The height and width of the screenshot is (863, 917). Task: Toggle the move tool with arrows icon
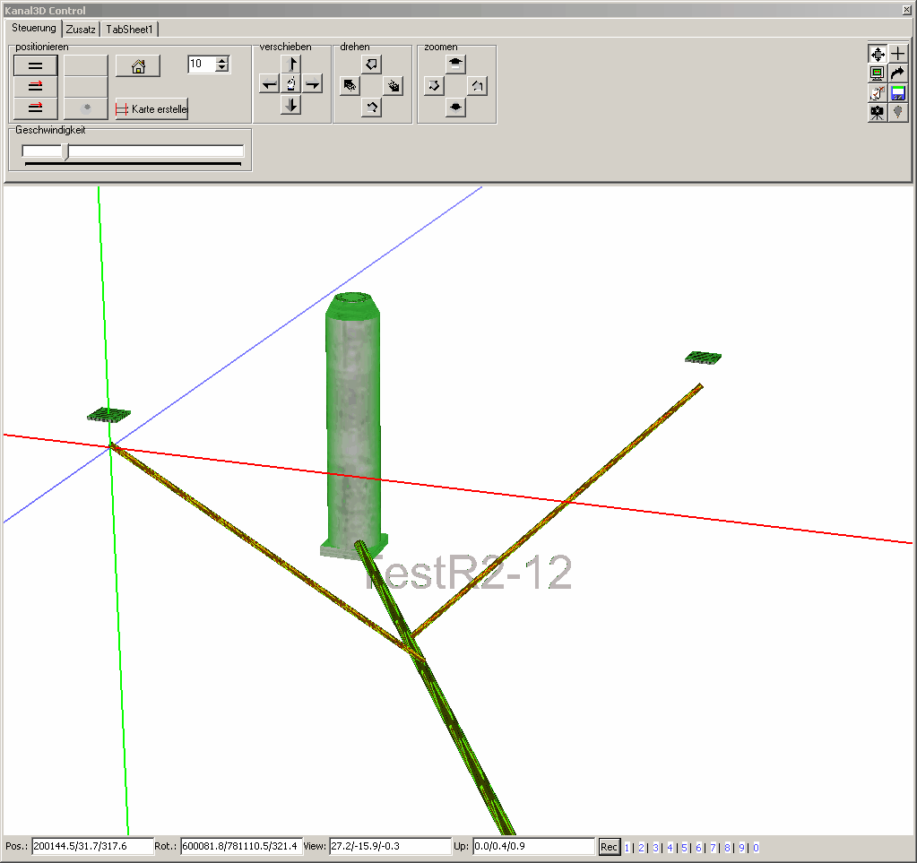pyautogui.click(x=878, y=53)
